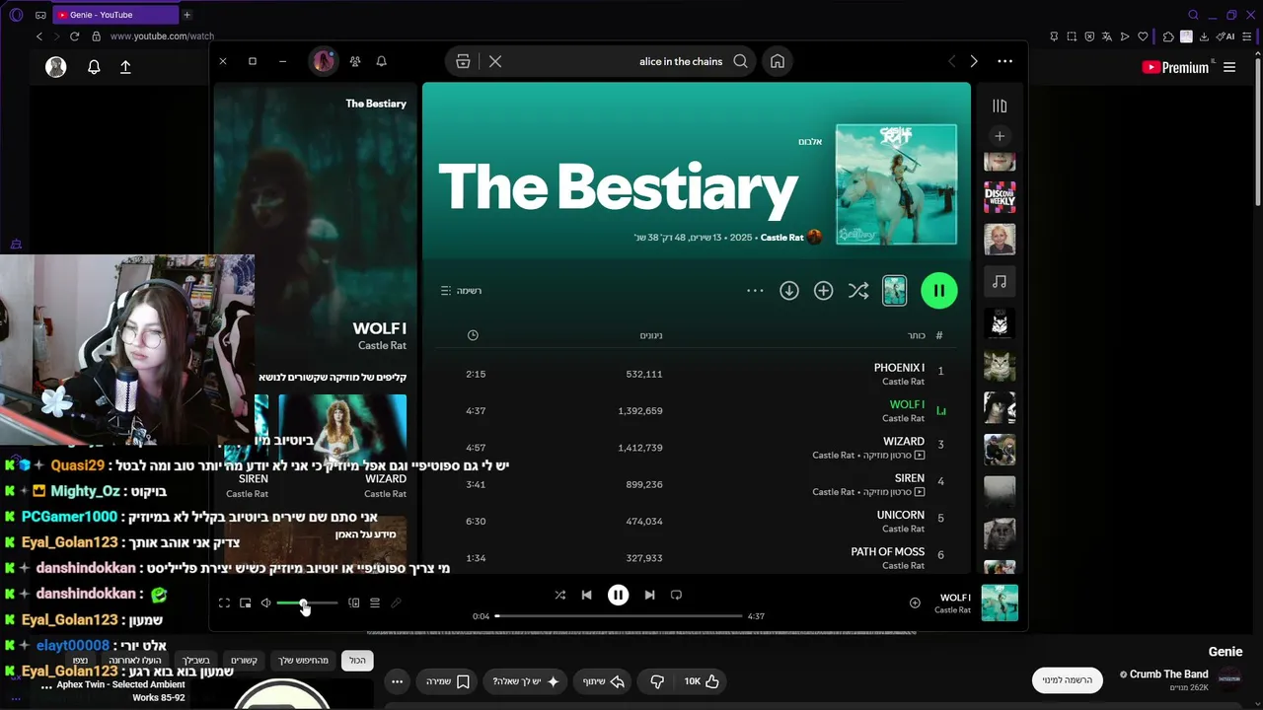Select the הכול filter chip
The image size is (1263, 710).
pyautogui.click(x=357, y=661)
